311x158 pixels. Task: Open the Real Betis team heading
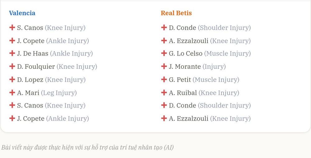[176, 13]
